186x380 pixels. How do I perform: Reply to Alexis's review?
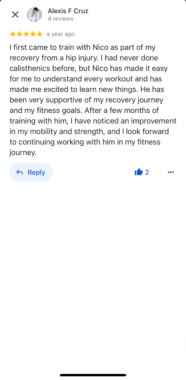tap(31, 172)
